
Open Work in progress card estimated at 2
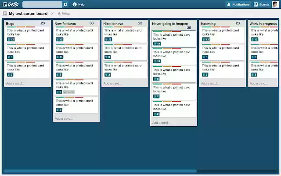pos(263,70)
